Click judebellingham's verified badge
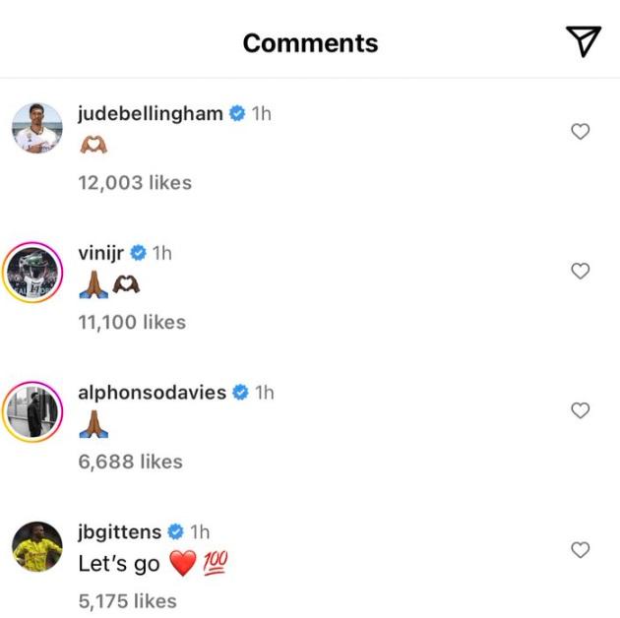This screenshot has width=620, height=618. 237,113
